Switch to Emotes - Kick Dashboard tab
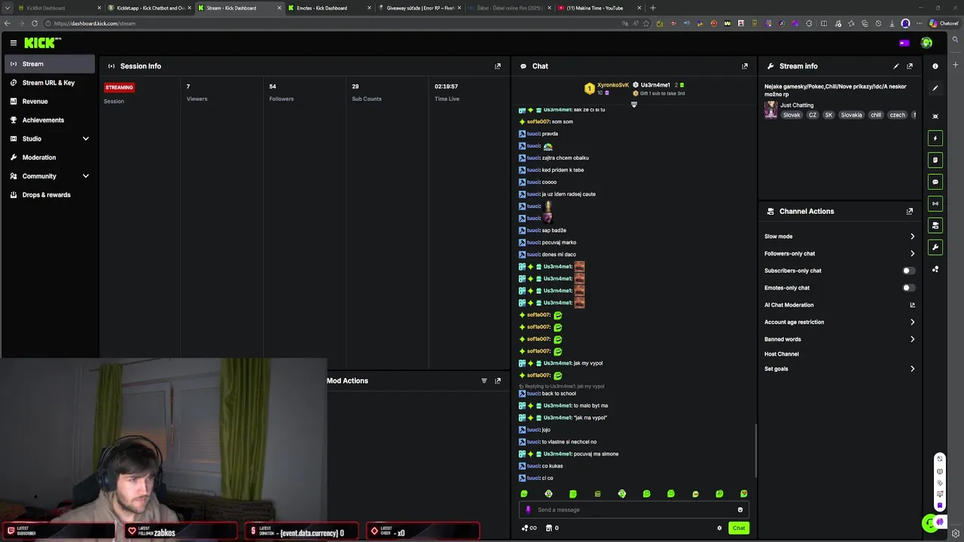This screenshot has width=964, height=542. (x=330, y=8)
